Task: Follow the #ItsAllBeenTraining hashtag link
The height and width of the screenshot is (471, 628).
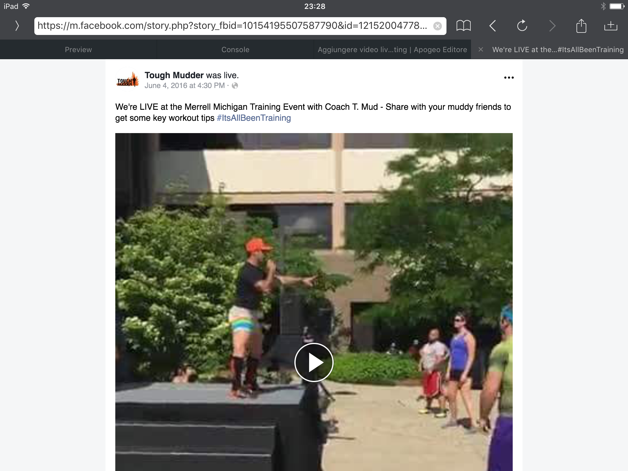Action: tap(254, 118)
